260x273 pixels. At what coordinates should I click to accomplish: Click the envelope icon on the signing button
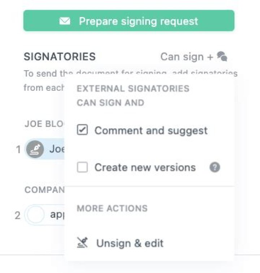(65, 21)
